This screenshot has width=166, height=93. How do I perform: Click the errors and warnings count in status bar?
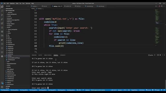coord(79,90)
